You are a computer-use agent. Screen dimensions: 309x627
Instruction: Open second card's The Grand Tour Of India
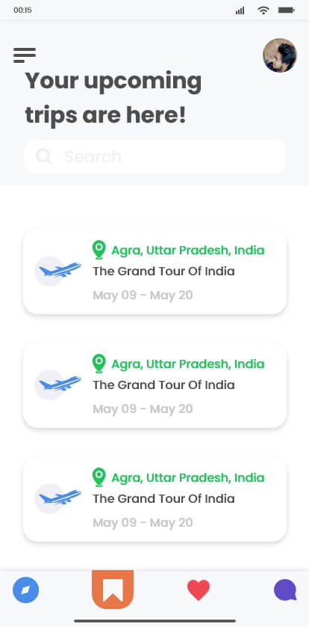(x=164, y=385)
